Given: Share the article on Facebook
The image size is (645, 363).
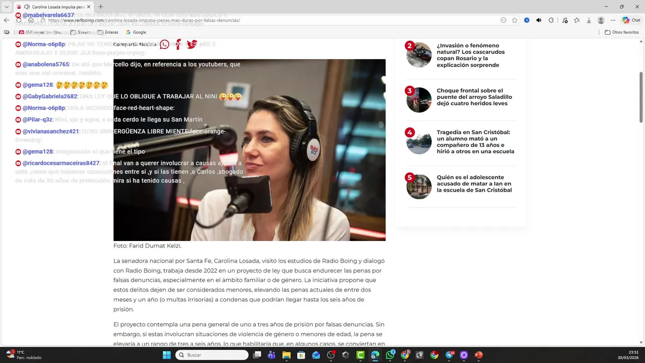Looking at the screenshot, I should 178,44.
